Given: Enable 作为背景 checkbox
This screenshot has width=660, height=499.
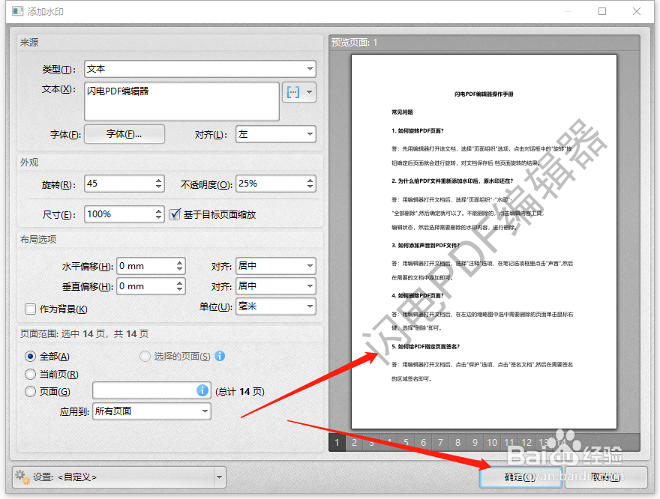Looking at the screenshot, I should pos(30,309).
